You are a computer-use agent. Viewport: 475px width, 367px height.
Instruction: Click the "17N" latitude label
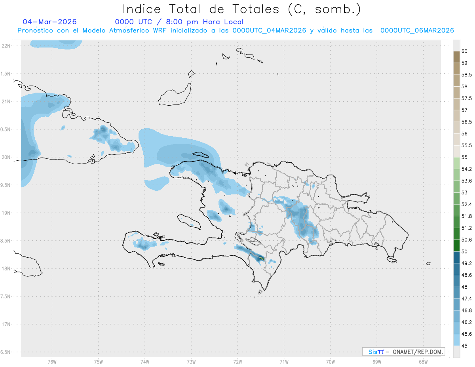[6, 324]
